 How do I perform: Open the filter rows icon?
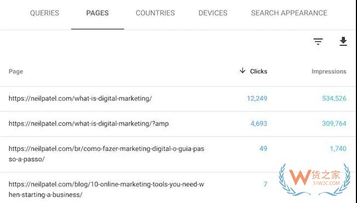[318, 42]
